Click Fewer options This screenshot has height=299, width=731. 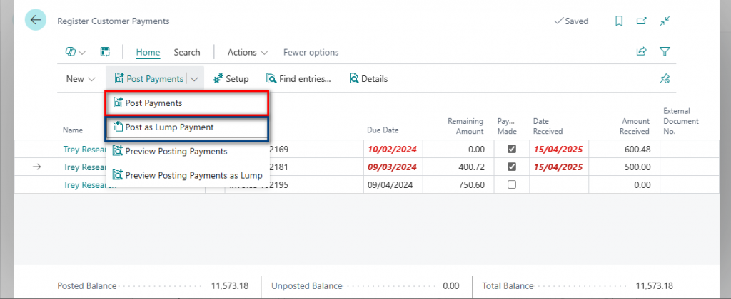(311, 52)
